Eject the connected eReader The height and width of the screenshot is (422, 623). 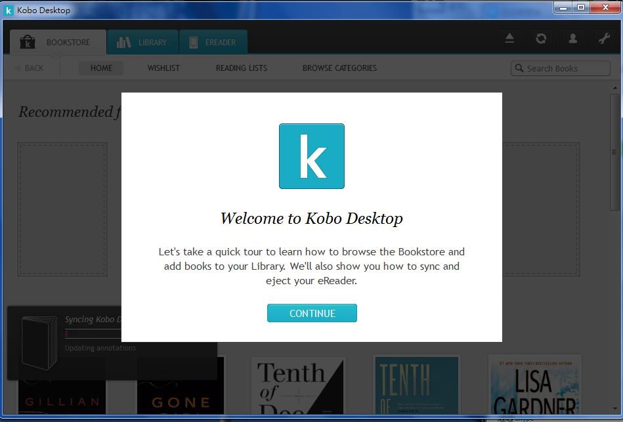510,39
